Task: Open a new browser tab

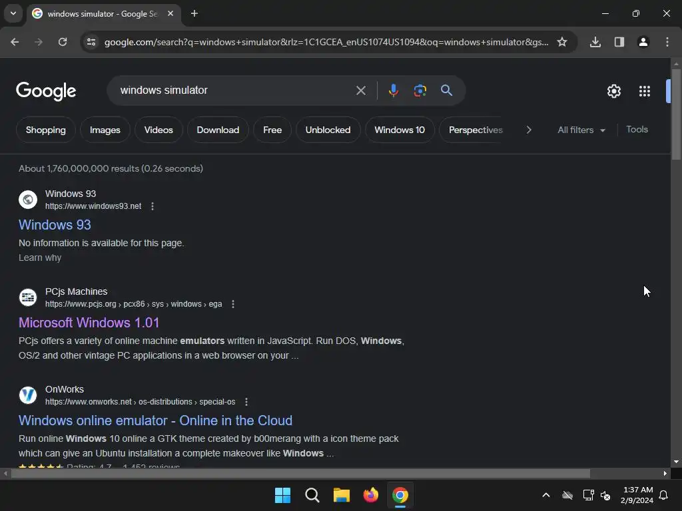Action: 194,13
